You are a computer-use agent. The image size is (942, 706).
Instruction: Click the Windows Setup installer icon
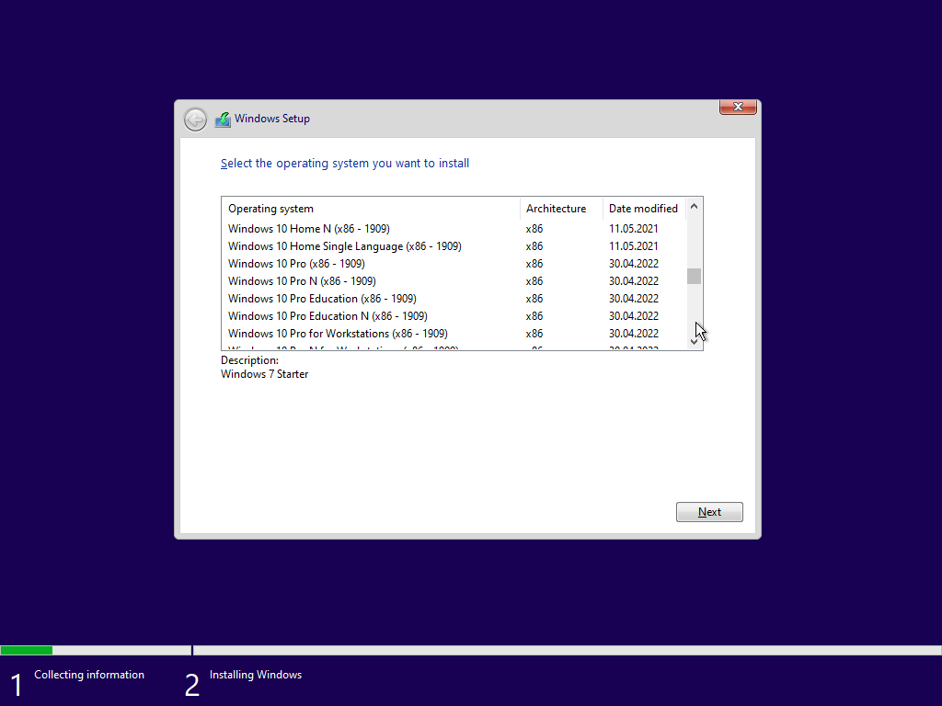223,120
